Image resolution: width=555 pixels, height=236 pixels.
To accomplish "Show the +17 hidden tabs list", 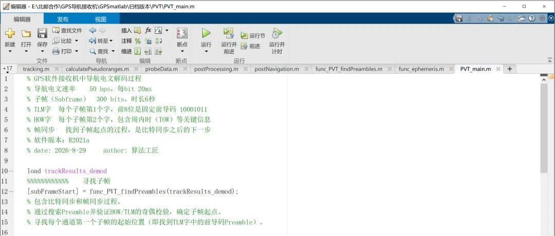I will 7,69.
